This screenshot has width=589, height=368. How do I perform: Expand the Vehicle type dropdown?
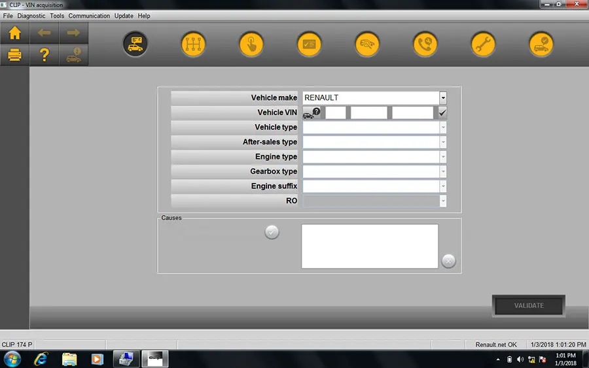(x=443, y=127)
